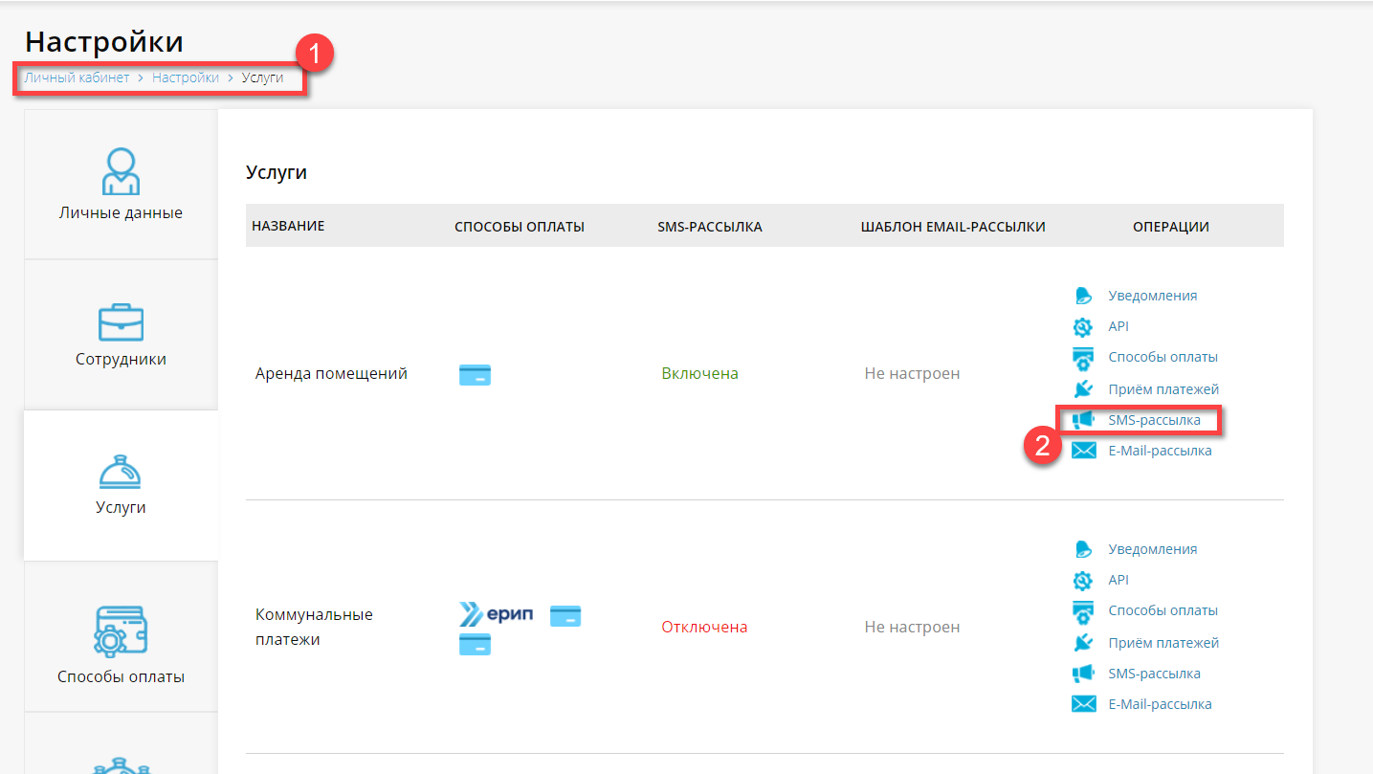Viewport: 1373px width, 774px height.
Task: Open Уведомления link for Коммунальные платежи
Action: pos(1153,549)
